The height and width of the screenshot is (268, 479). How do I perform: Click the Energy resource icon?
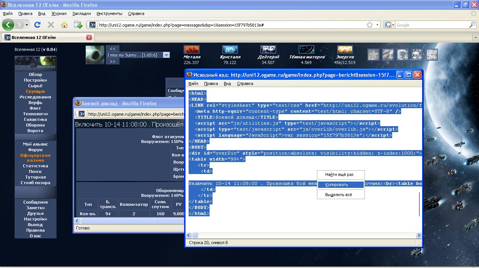pos(345,49)
